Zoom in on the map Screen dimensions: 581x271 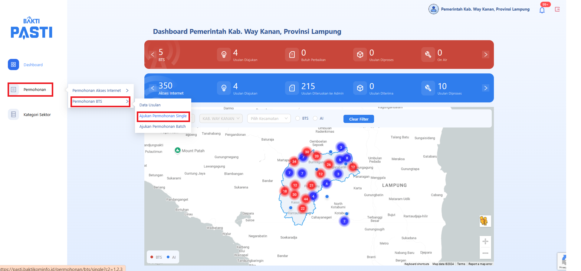485,241
